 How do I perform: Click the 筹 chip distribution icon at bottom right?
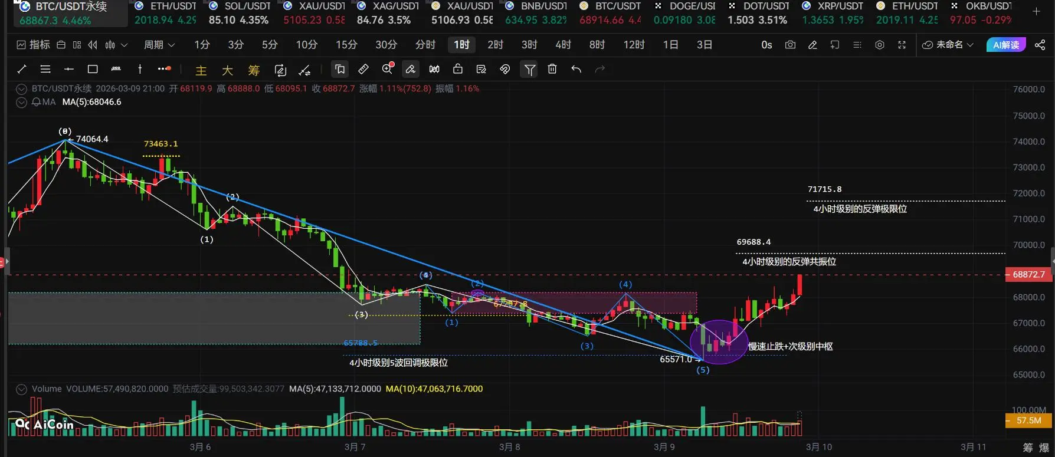1028,448
